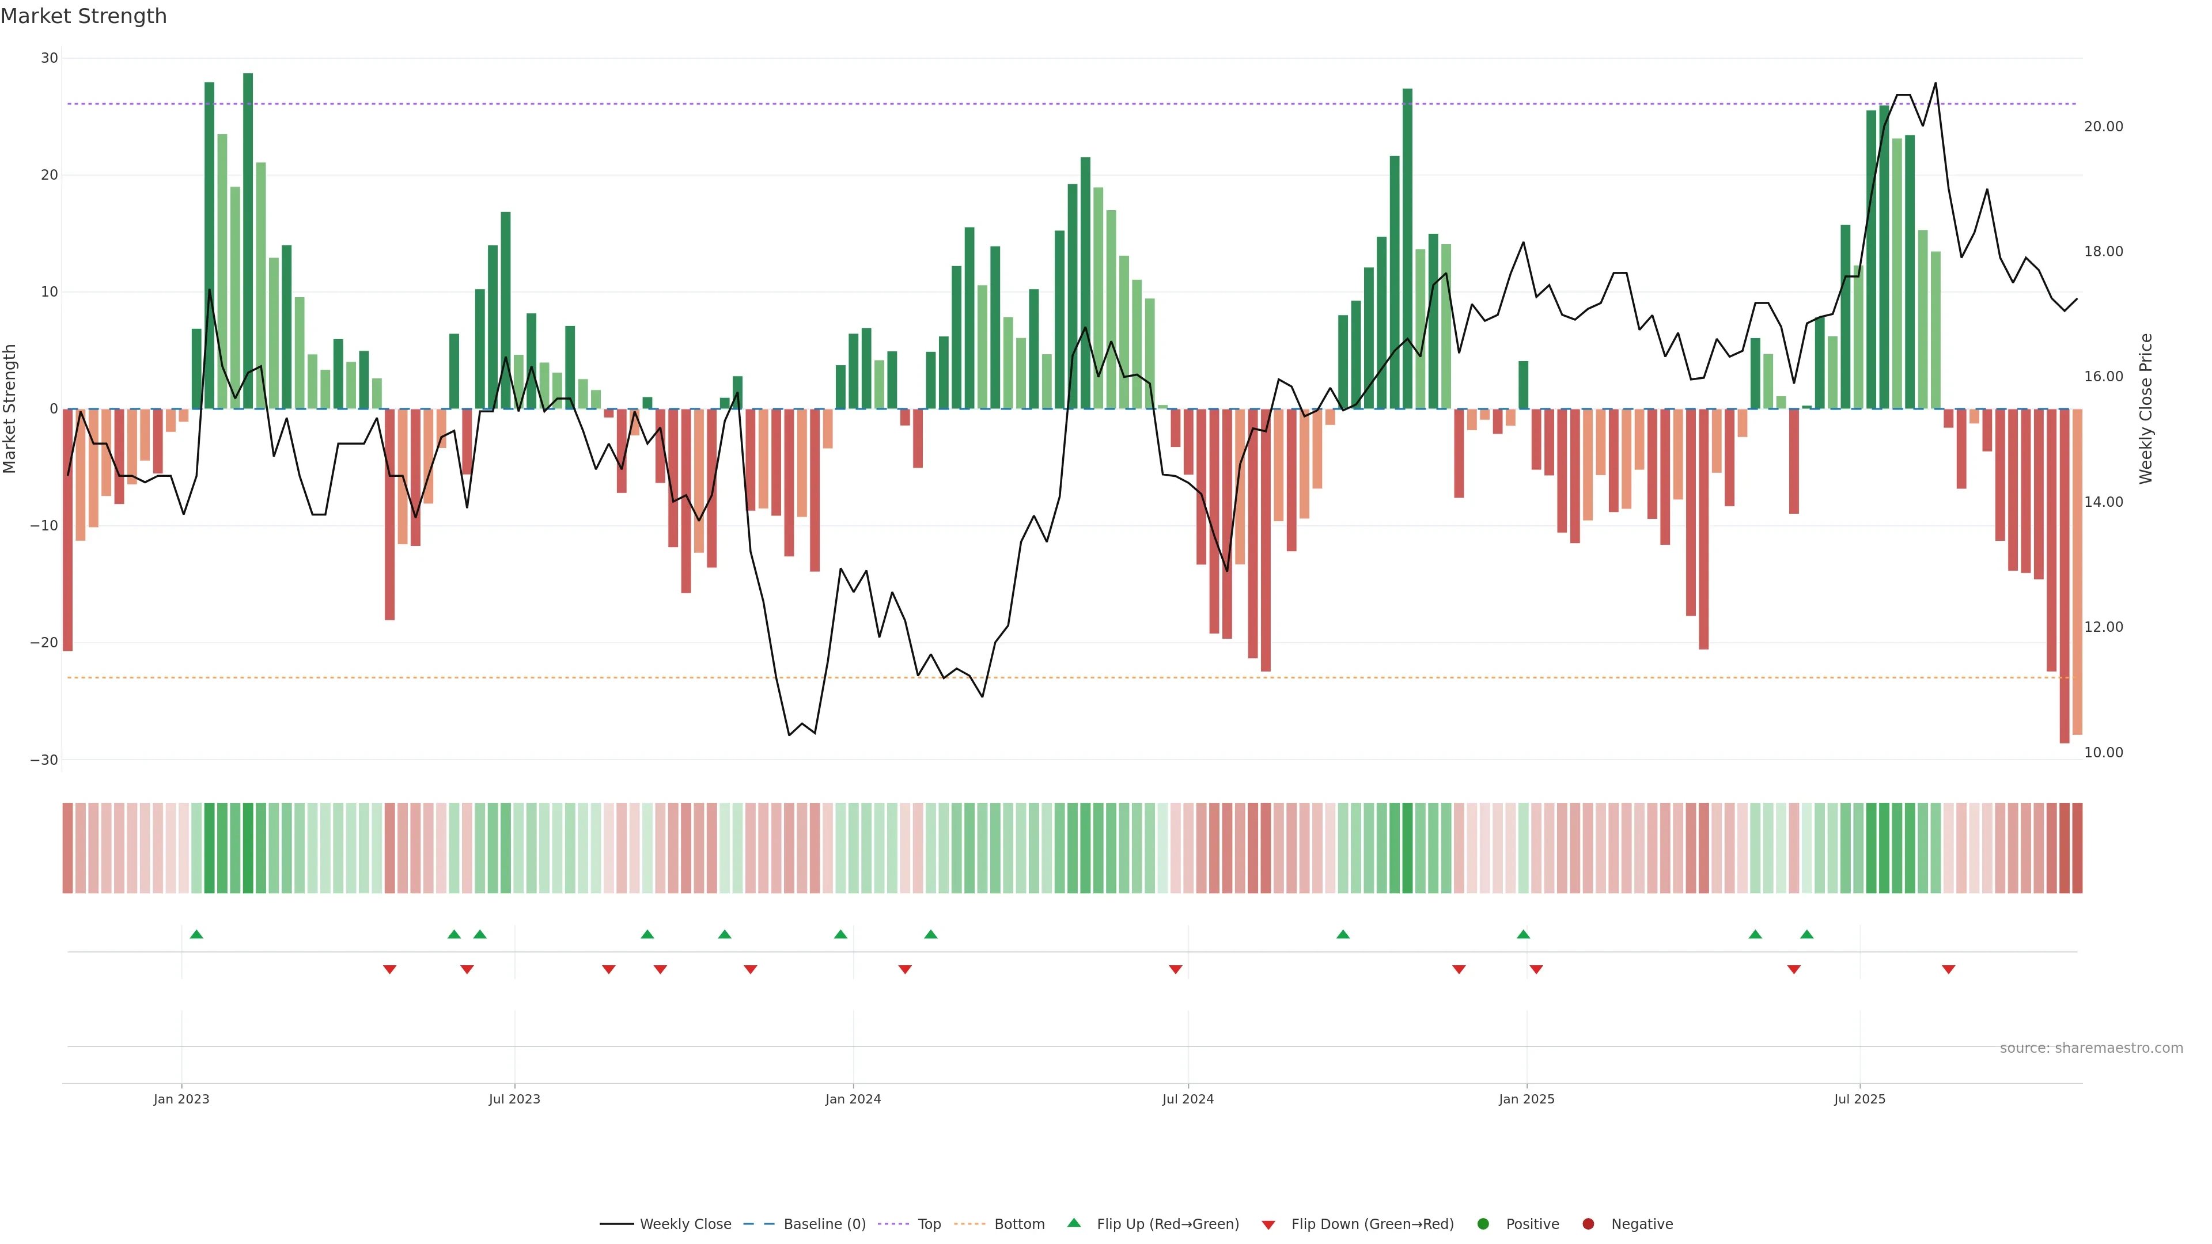Click the source: sharemaestro.com text

pos(2091,1048)
